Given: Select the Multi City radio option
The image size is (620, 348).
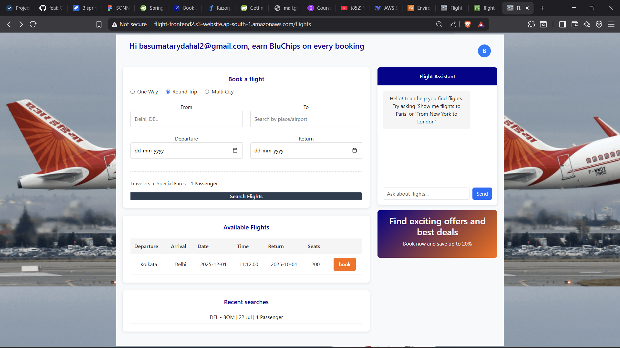Looking at the screenshot, I should [207, 92].
